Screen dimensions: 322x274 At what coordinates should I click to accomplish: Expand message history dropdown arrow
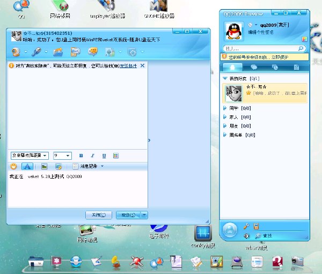(x=102, y=166)
